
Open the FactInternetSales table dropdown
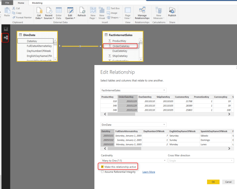[x=133, y=90]
